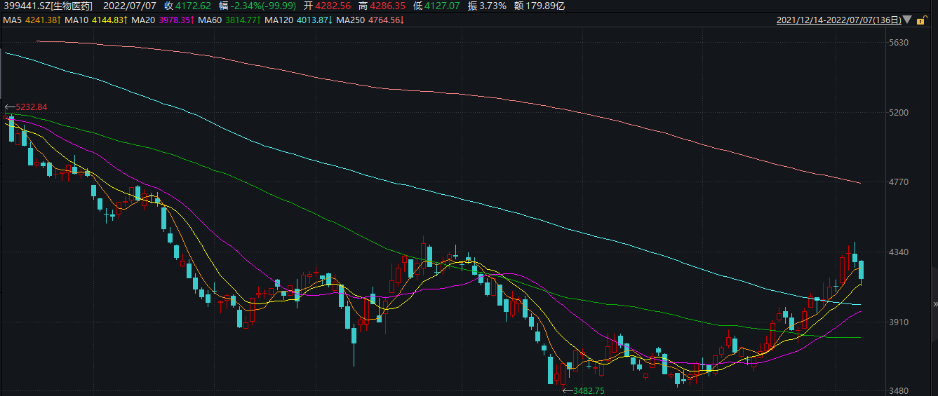Click the MA5 value 4241.38
938x396 pixels.
[x=41, y=20]
